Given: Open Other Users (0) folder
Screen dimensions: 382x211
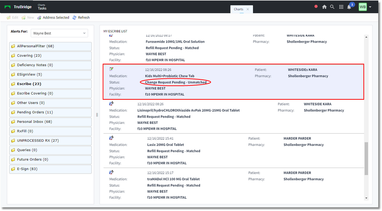Looking at the screenshot, I should 50,103.
